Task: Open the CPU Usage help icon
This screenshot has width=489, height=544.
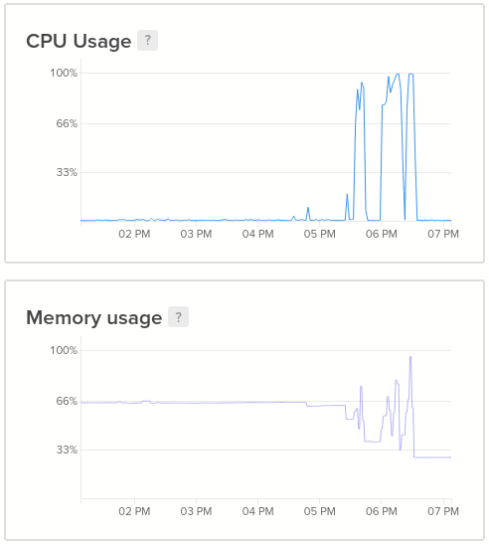Action: (x=147, y=40)
